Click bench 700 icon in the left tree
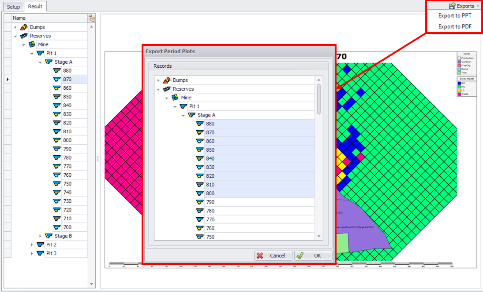The width and height of the screenshot is (483, 292). 57,227
